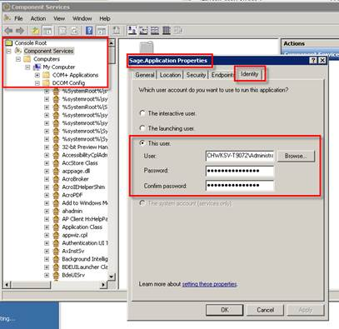
Task: Toggle the Show/Hide Action Pane icon
Action: (102, 31)
